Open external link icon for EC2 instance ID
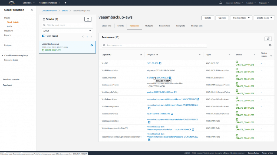Viewport: 277px width, 155px height. [170, 78]
